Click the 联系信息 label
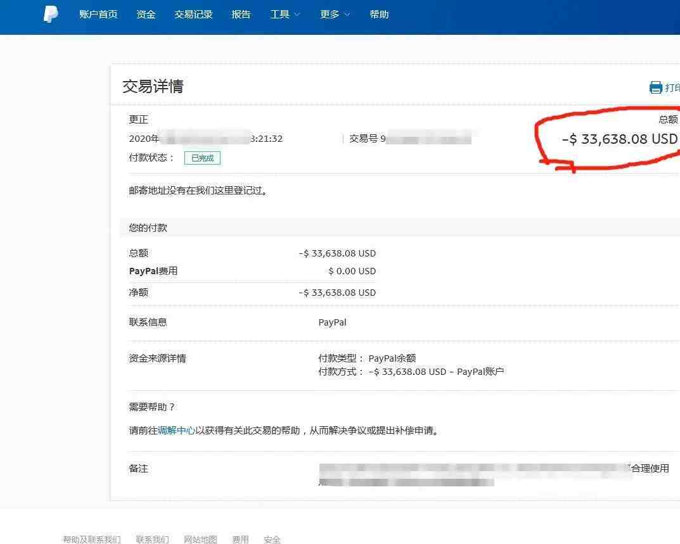The height and width of the screenshot is (544, 680). 148,322
